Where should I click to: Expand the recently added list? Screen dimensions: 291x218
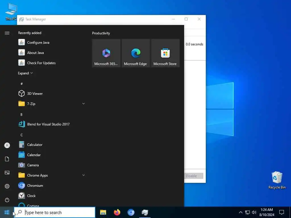pos(25,73)
